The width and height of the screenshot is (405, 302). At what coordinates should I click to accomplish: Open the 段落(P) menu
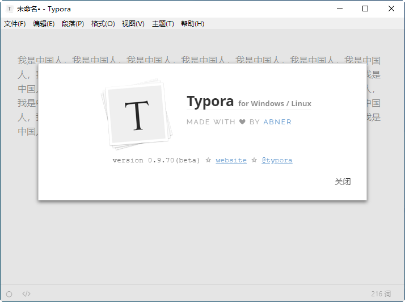73,24
